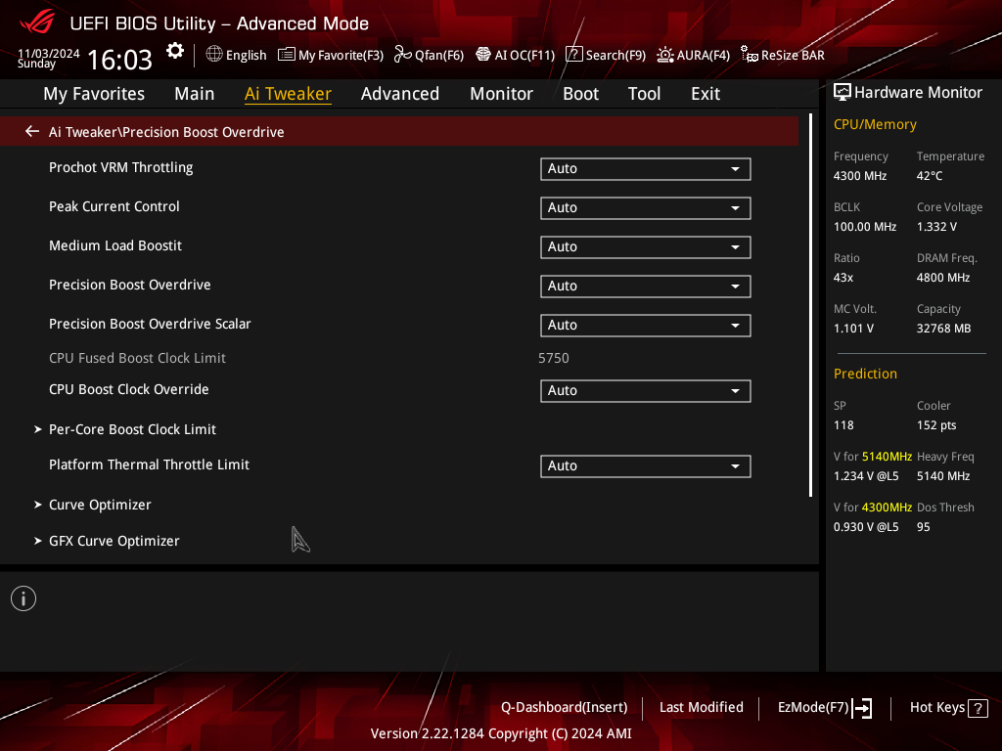
Task: Switch to the Monitor tab
Action: click(x=502, y=94)
